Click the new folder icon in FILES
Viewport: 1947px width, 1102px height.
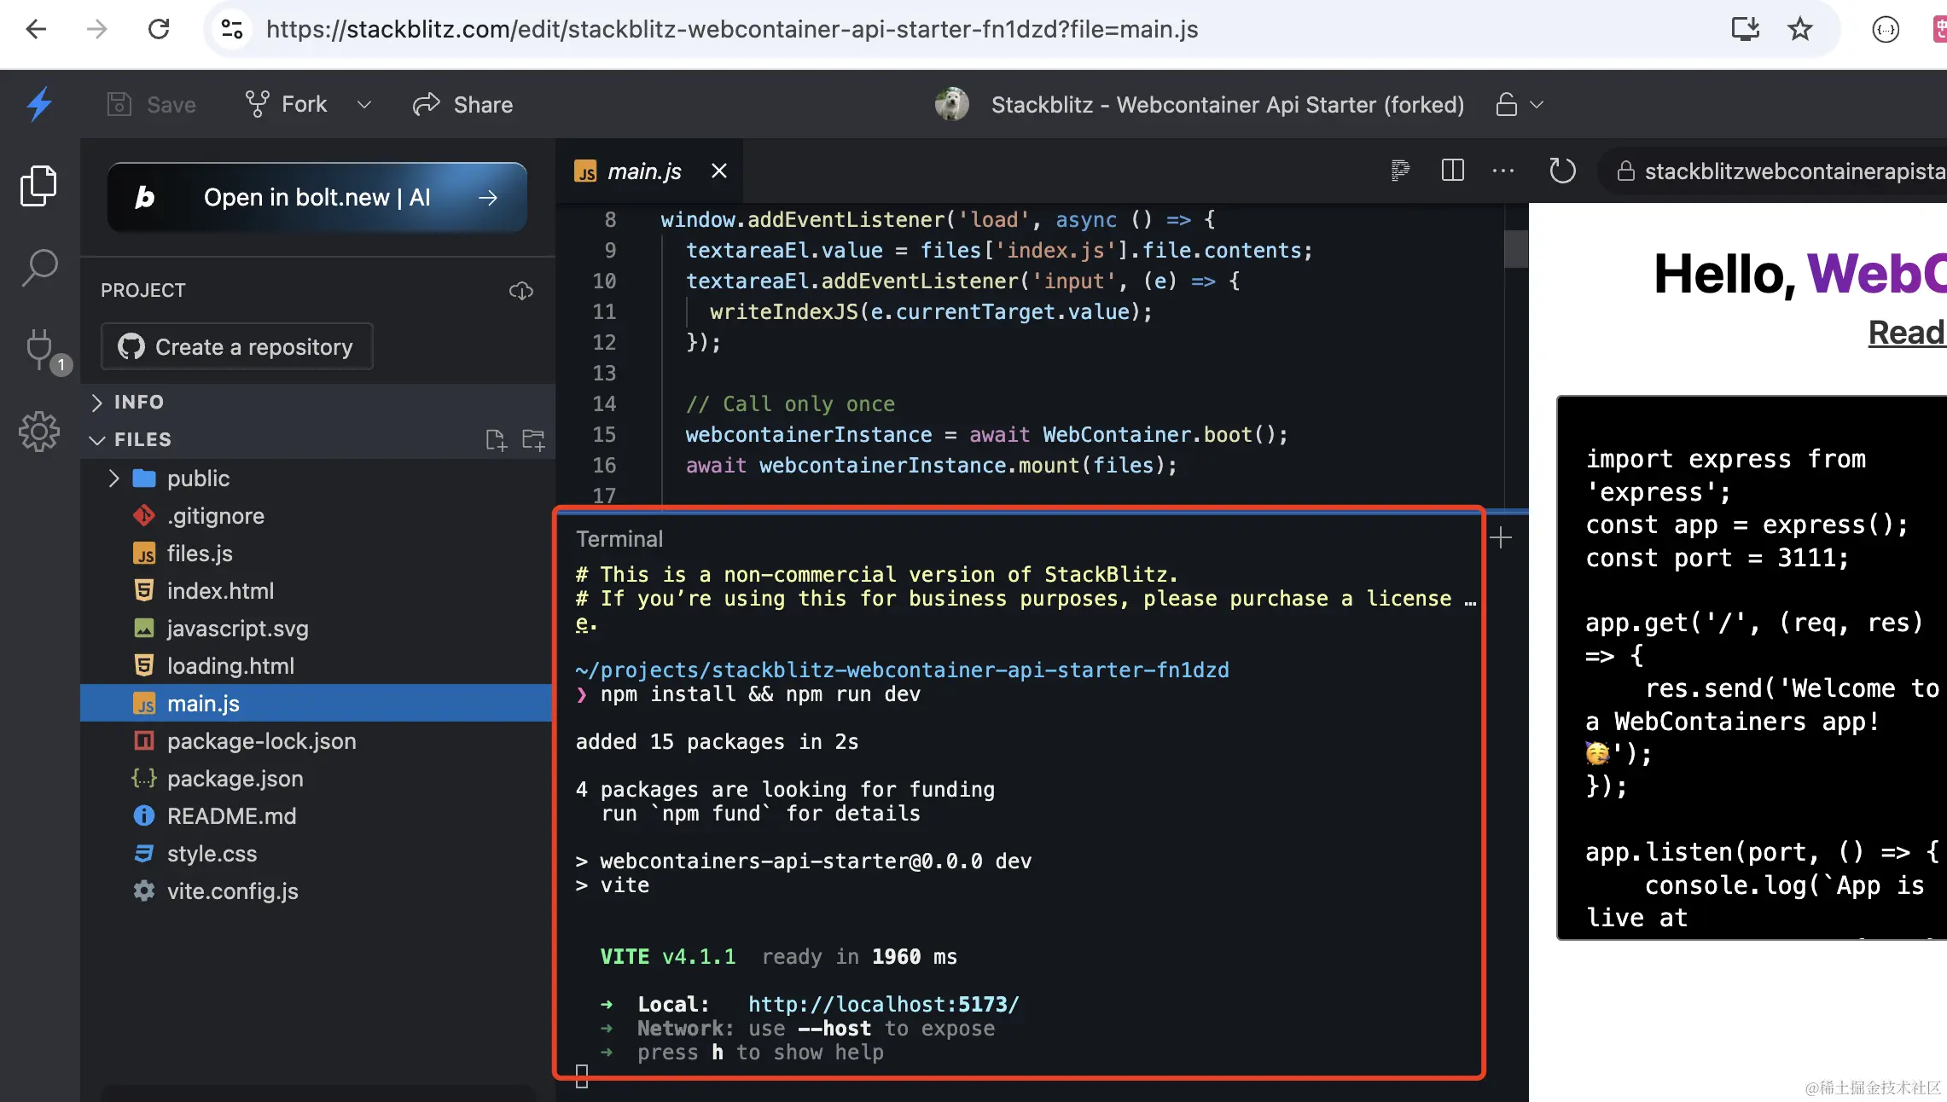coord(533,440)
